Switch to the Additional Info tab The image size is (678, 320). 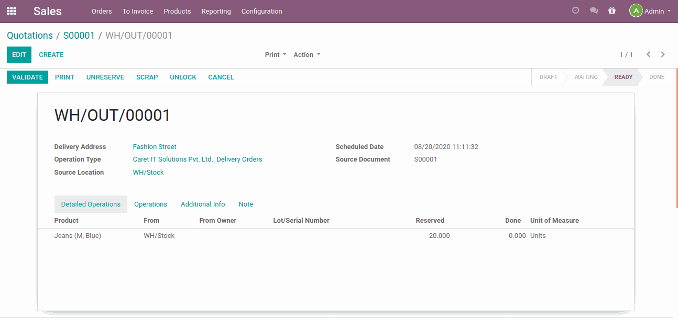click(203, 204)
